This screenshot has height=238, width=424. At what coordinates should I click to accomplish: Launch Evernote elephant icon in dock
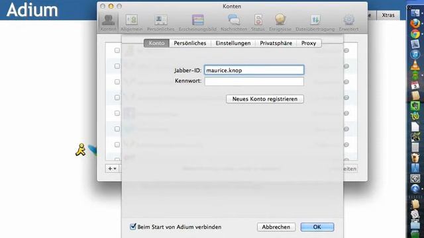pyautogui.click(x=415, y=106)
